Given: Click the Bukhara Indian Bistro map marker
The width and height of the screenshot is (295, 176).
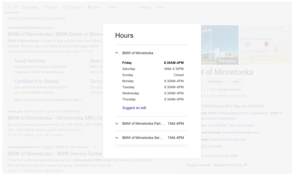Looking at the screenshot, I should [276, 49].
